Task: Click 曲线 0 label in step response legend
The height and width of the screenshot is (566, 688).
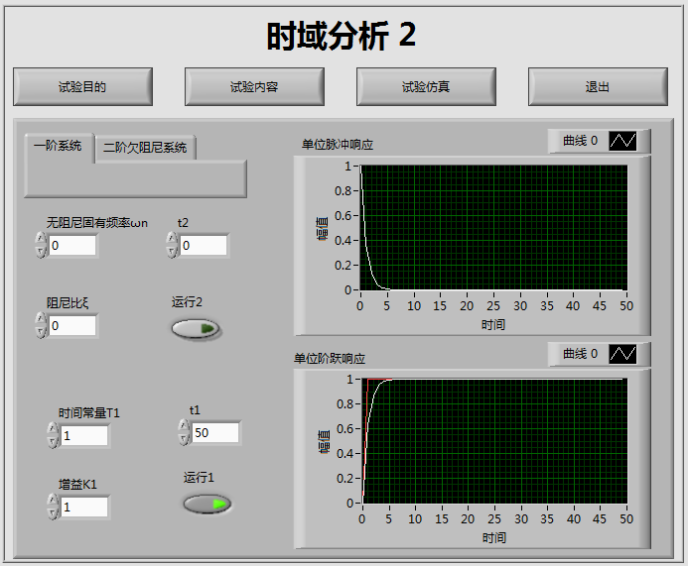Action: (580, 354)
